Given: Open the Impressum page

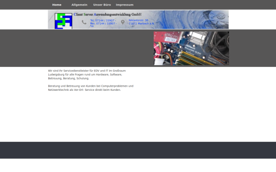Looking at the screenshot, I should (x=125, y=5).
